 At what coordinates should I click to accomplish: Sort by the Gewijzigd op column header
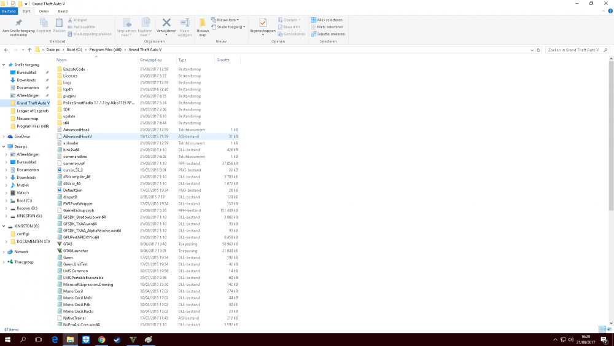(157, 60)
